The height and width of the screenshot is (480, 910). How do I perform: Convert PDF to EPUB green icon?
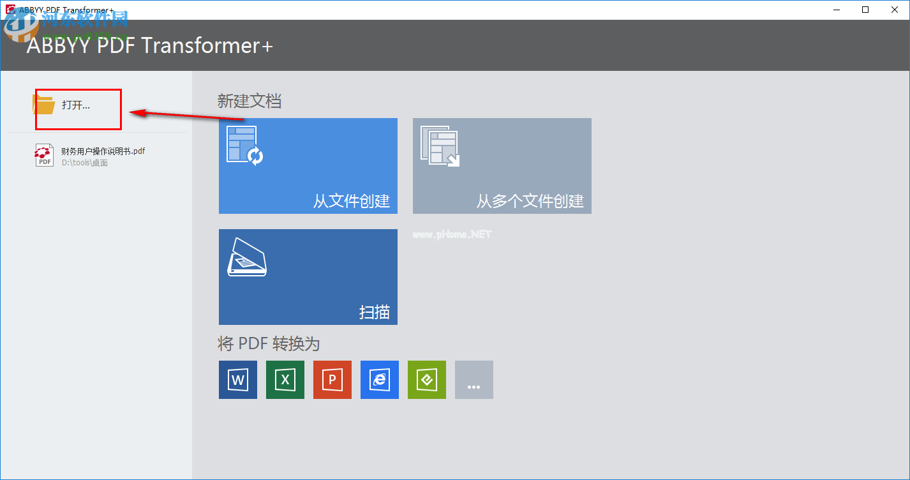point(427,380)
